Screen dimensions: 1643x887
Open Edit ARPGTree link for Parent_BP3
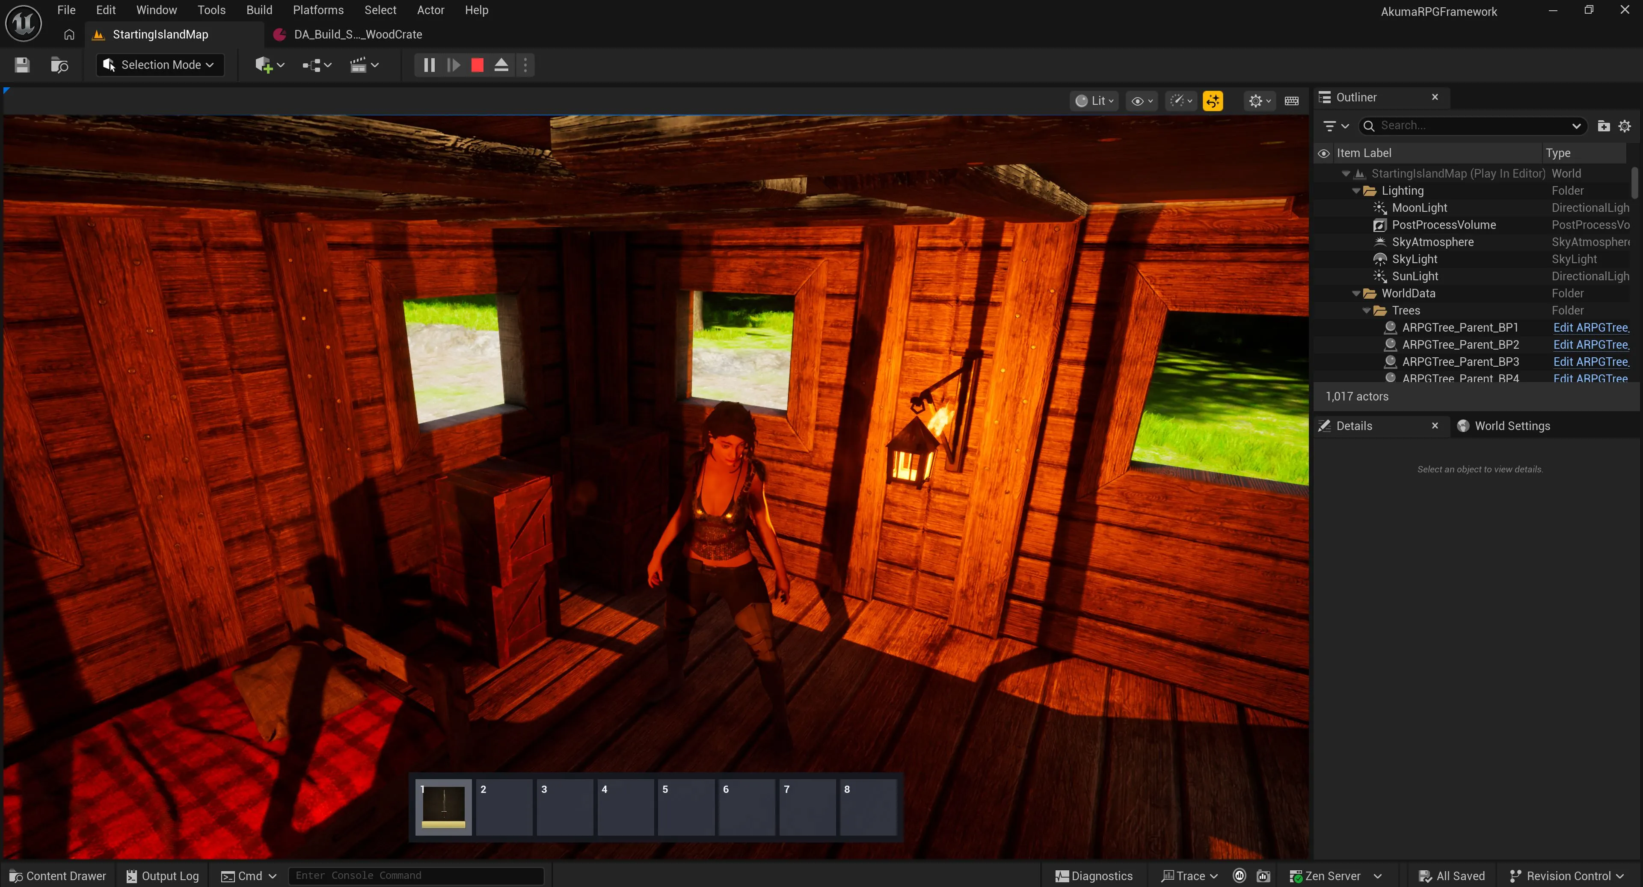pyautogui.click(x=1591, y=362)
